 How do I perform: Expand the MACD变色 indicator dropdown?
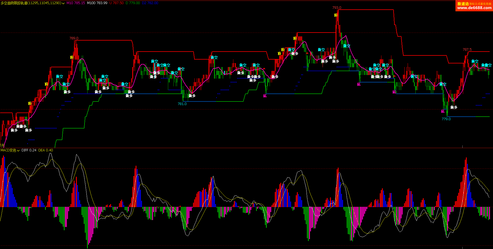click(x=18, y=151)
